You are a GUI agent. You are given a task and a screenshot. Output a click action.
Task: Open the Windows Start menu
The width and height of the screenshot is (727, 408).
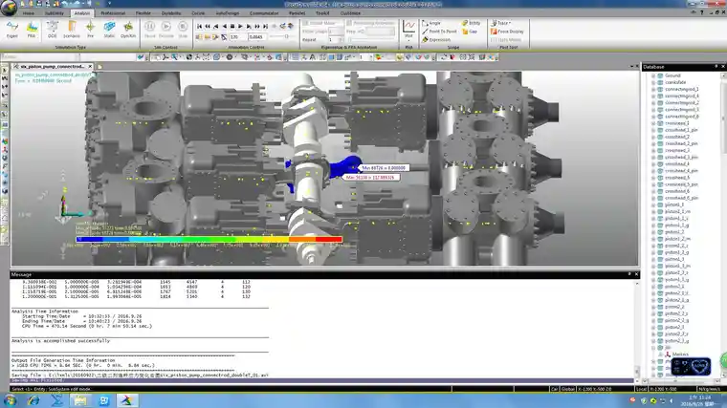[x=11, y=400]
